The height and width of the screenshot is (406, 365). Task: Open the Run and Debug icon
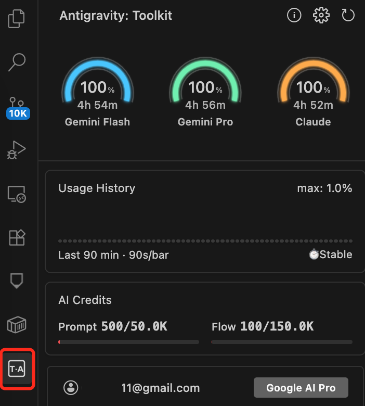(17, 150)
